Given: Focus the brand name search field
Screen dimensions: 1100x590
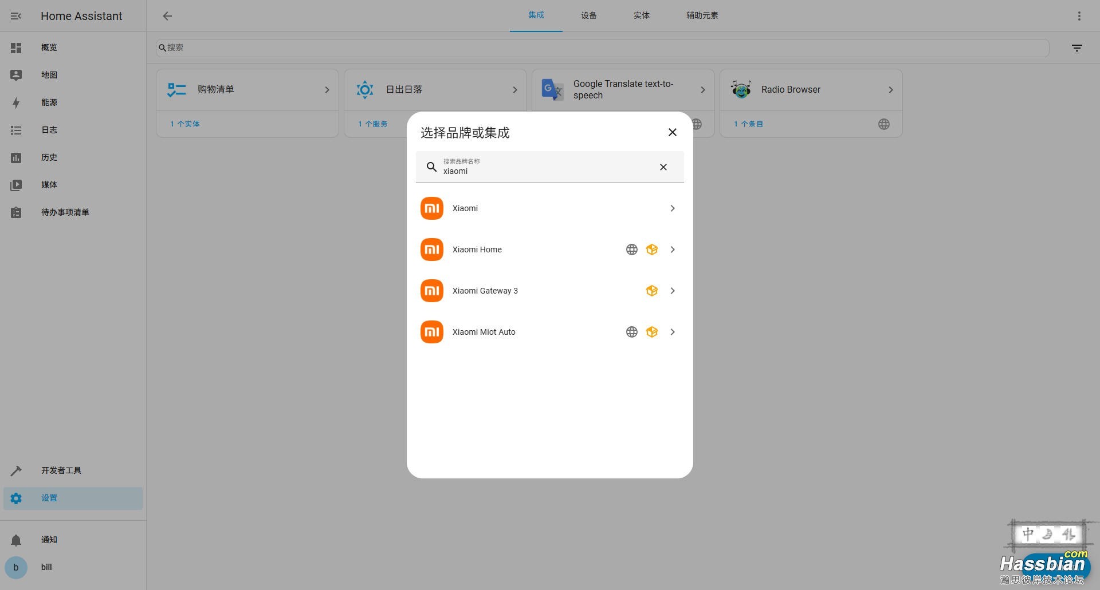Looking at the screenshot, I should point(550,167).
